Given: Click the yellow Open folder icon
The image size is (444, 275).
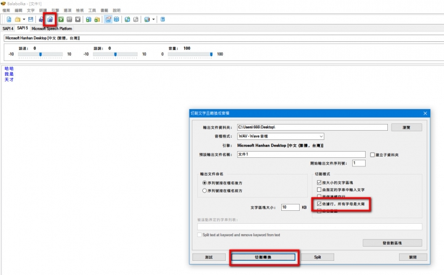Looking at the screenshot, I should pos(17,20).
